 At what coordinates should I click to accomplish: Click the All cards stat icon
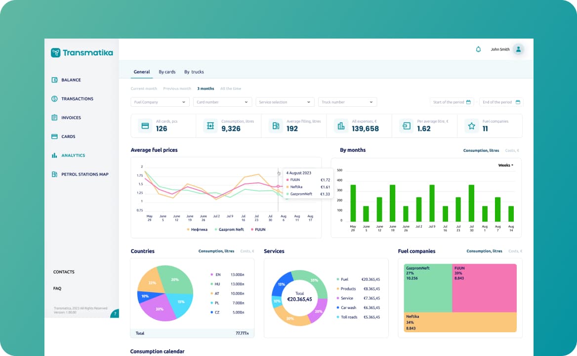145,126
